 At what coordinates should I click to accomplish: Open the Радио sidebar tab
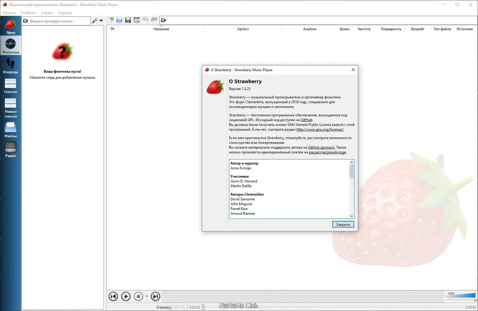(x=10, y=149)
